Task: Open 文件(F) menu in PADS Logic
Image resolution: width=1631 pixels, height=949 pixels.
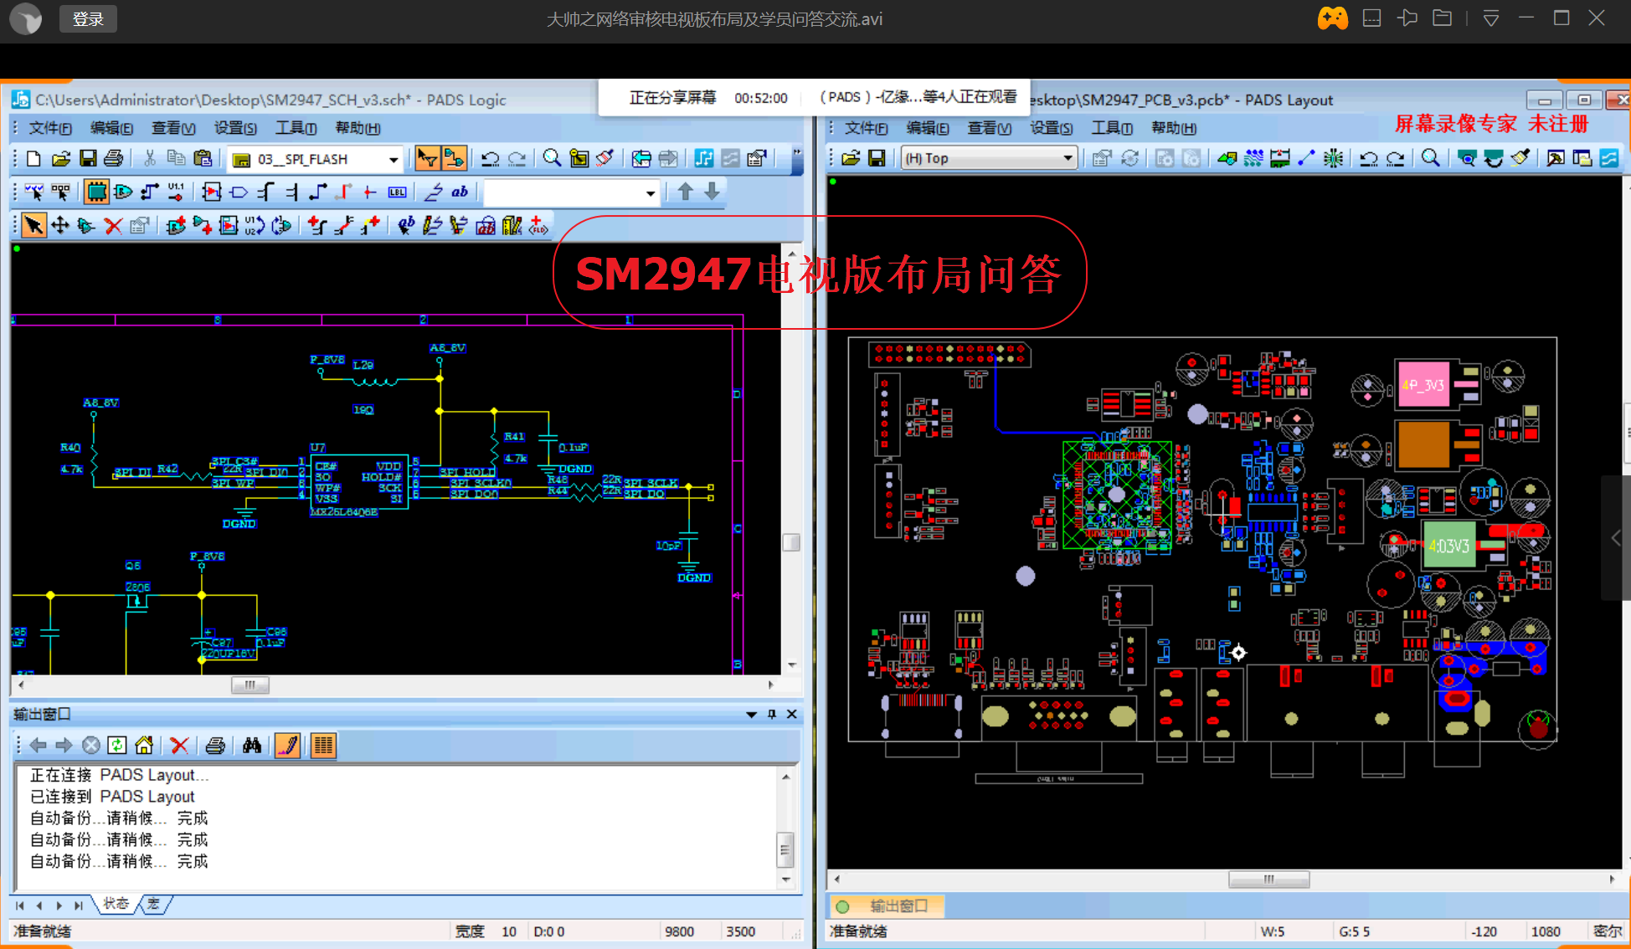Action: (x=50, y=128)
